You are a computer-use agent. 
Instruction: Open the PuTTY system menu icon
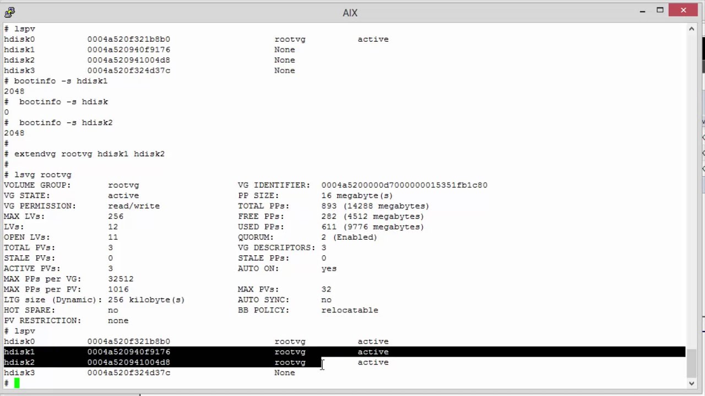(9, 12)
